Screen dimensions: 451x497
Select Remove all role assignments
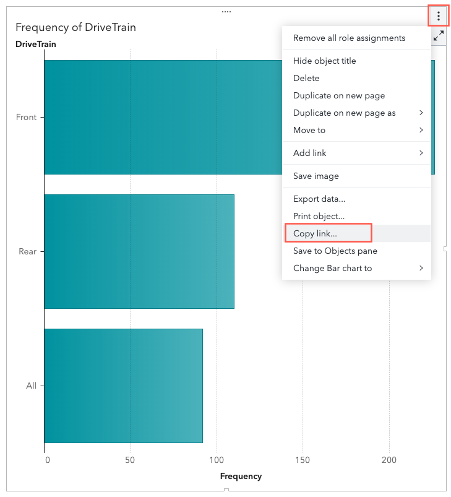click(349, 38)
